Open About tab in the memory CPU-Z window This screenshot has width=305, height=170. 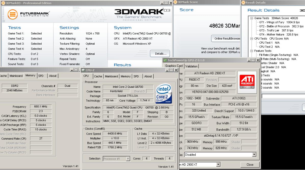53,76
